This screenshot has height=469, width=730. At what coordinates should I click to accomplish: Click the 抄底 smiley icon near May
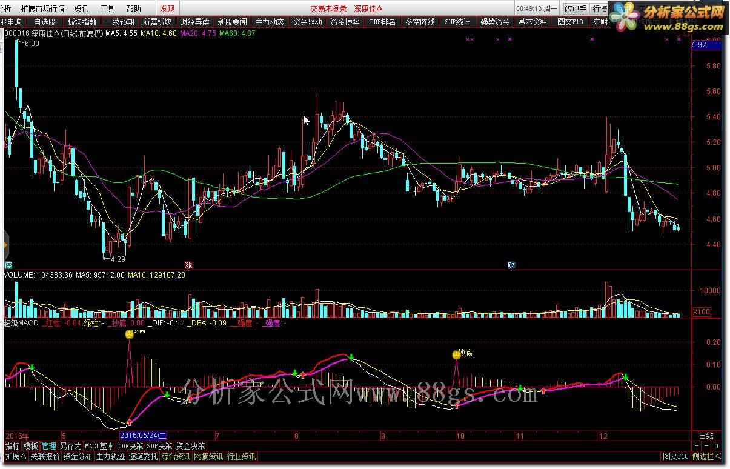click(130, 334)
